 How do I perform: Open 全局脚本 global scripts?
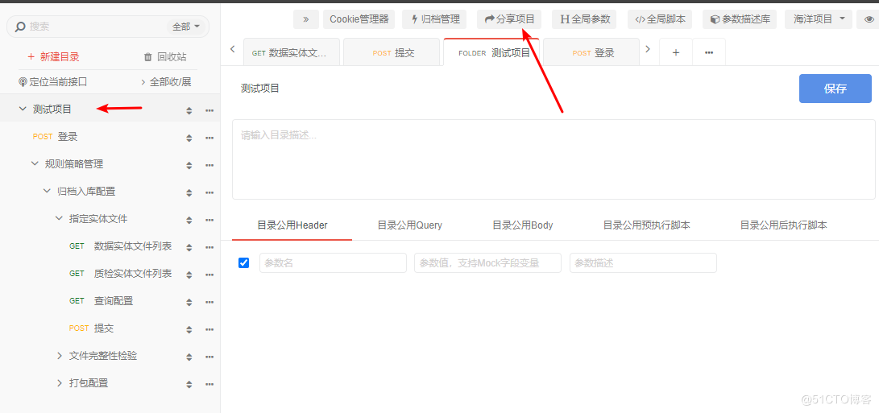click(660, 19)
